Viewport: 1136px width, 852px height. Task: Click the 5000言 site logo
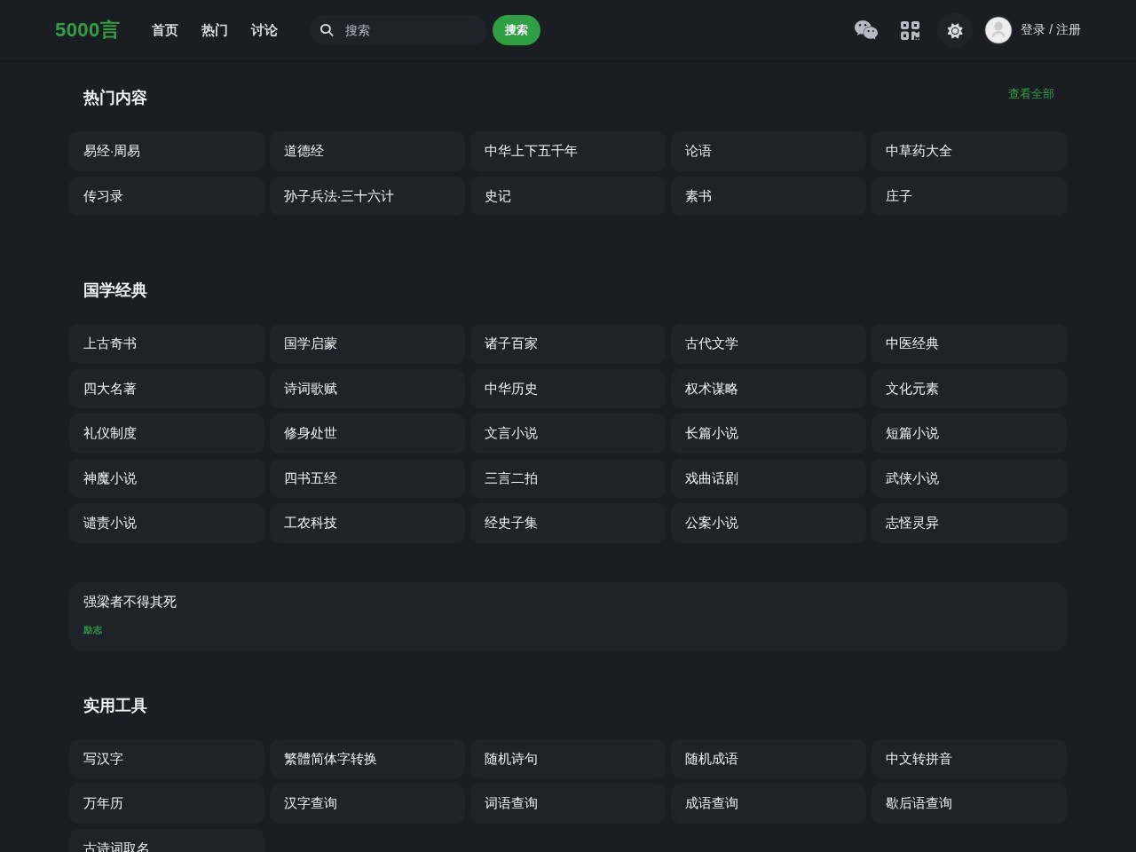[x=87, y=30]
